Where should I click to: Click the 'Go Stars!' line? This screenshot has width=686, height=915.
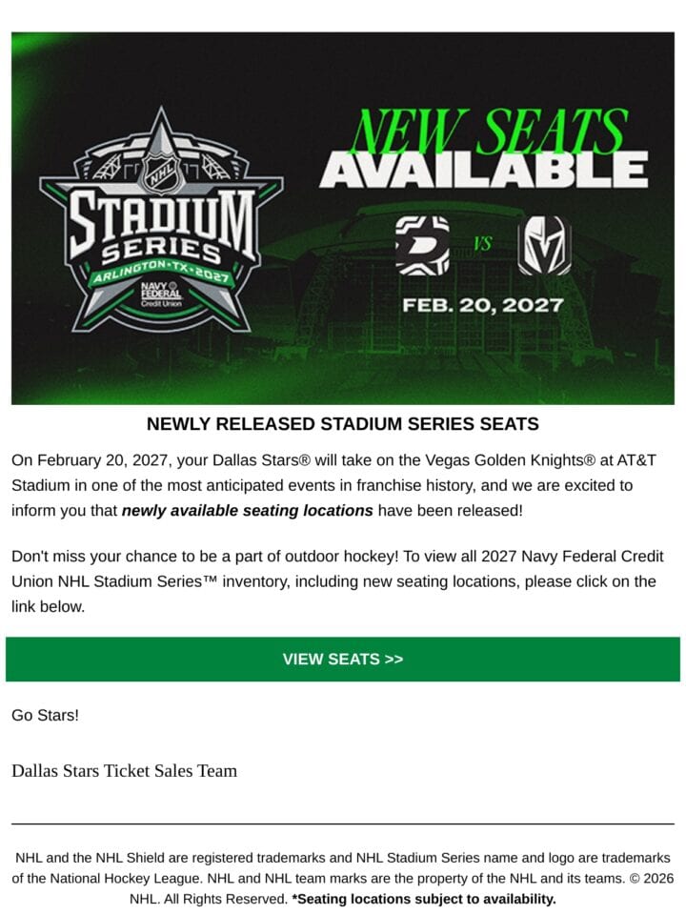point(45,715)
